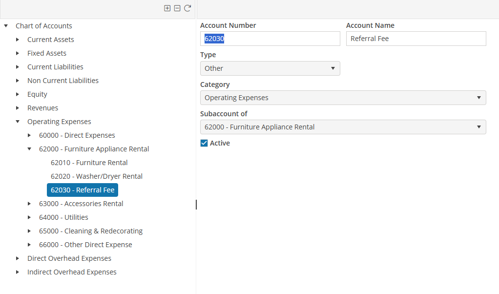Click the refresh tree icon
Screen dimensions: 499x294
[x=187, y=8]
